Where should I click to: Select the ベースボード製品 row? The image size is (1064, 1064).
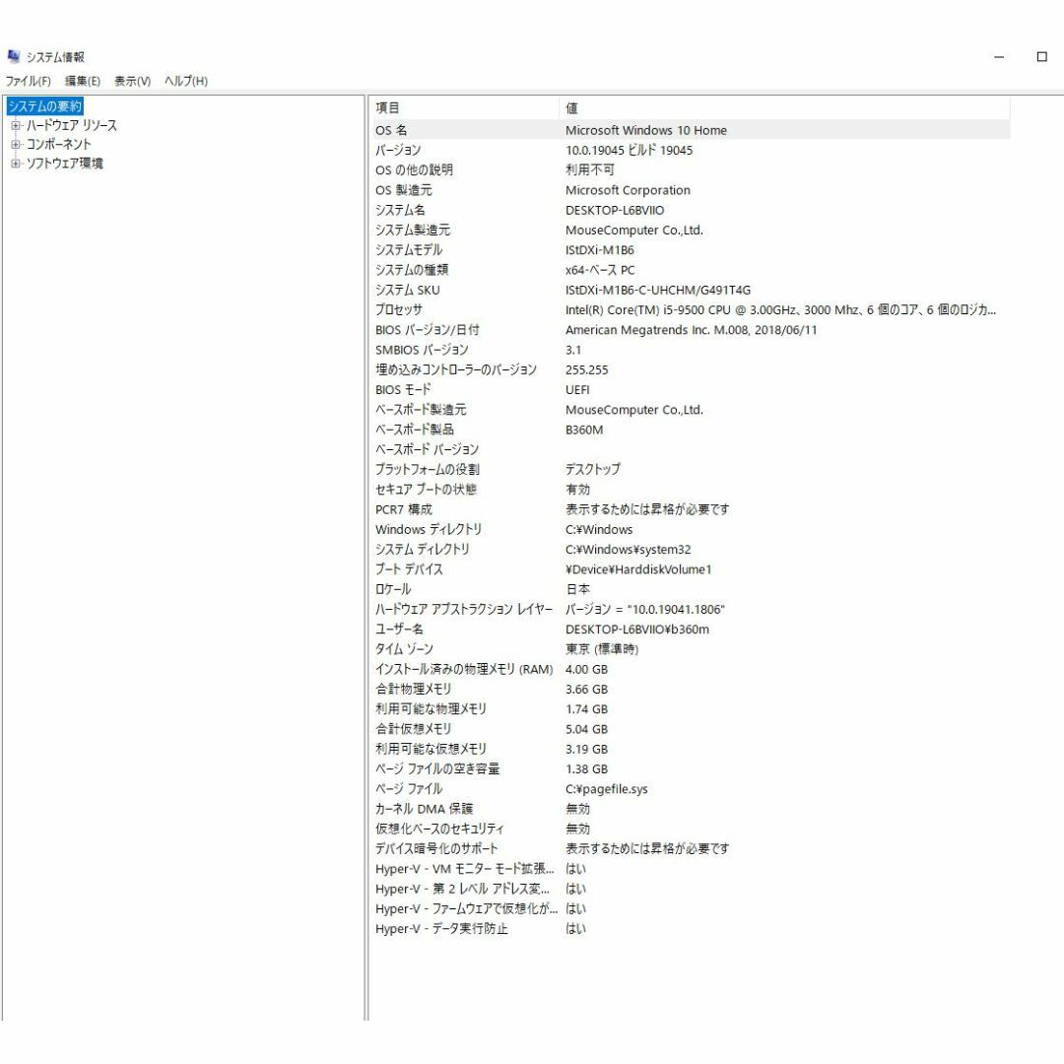pyautogui.click(x=691, y=430)
